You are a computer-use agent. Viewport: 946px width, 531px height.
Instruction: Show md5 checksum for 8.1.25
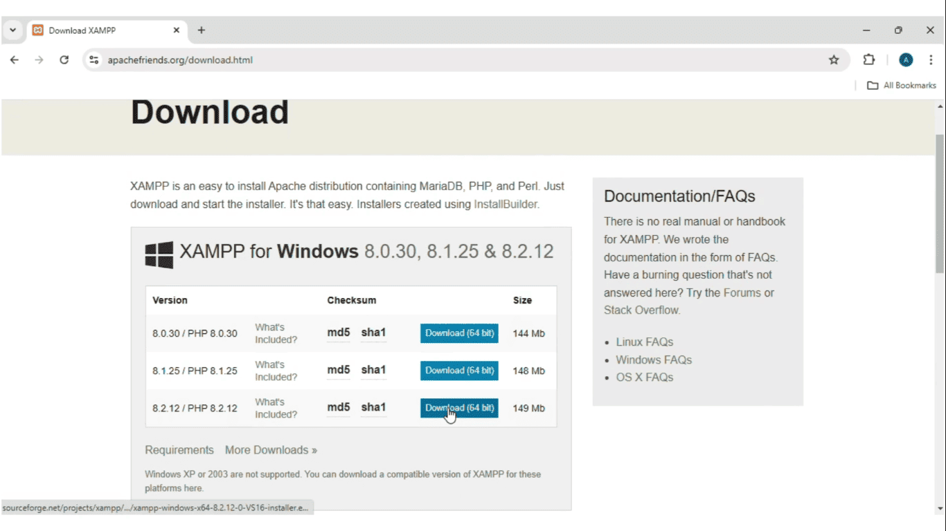[x=339, y=371]
